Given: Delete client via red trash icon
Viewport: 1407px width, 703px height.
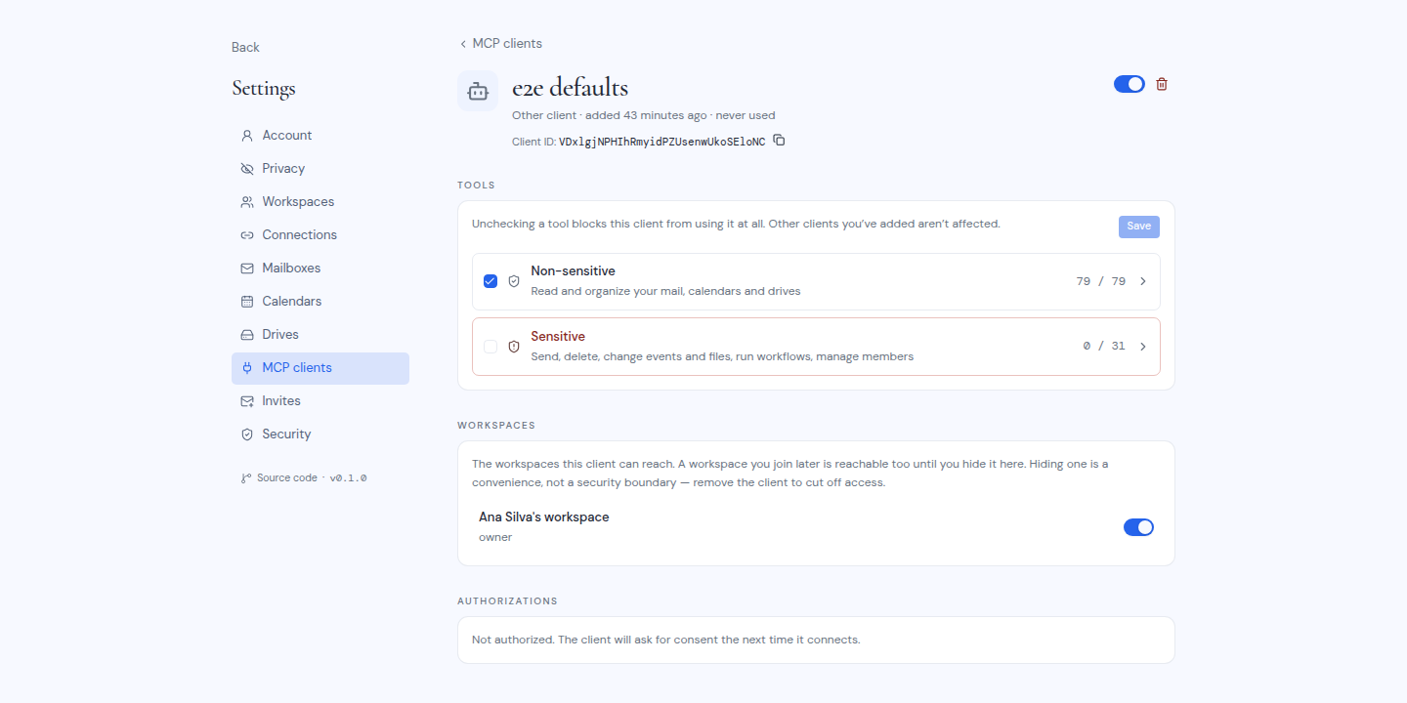Looking at the screenshot, I should (x=1162, y=84).
